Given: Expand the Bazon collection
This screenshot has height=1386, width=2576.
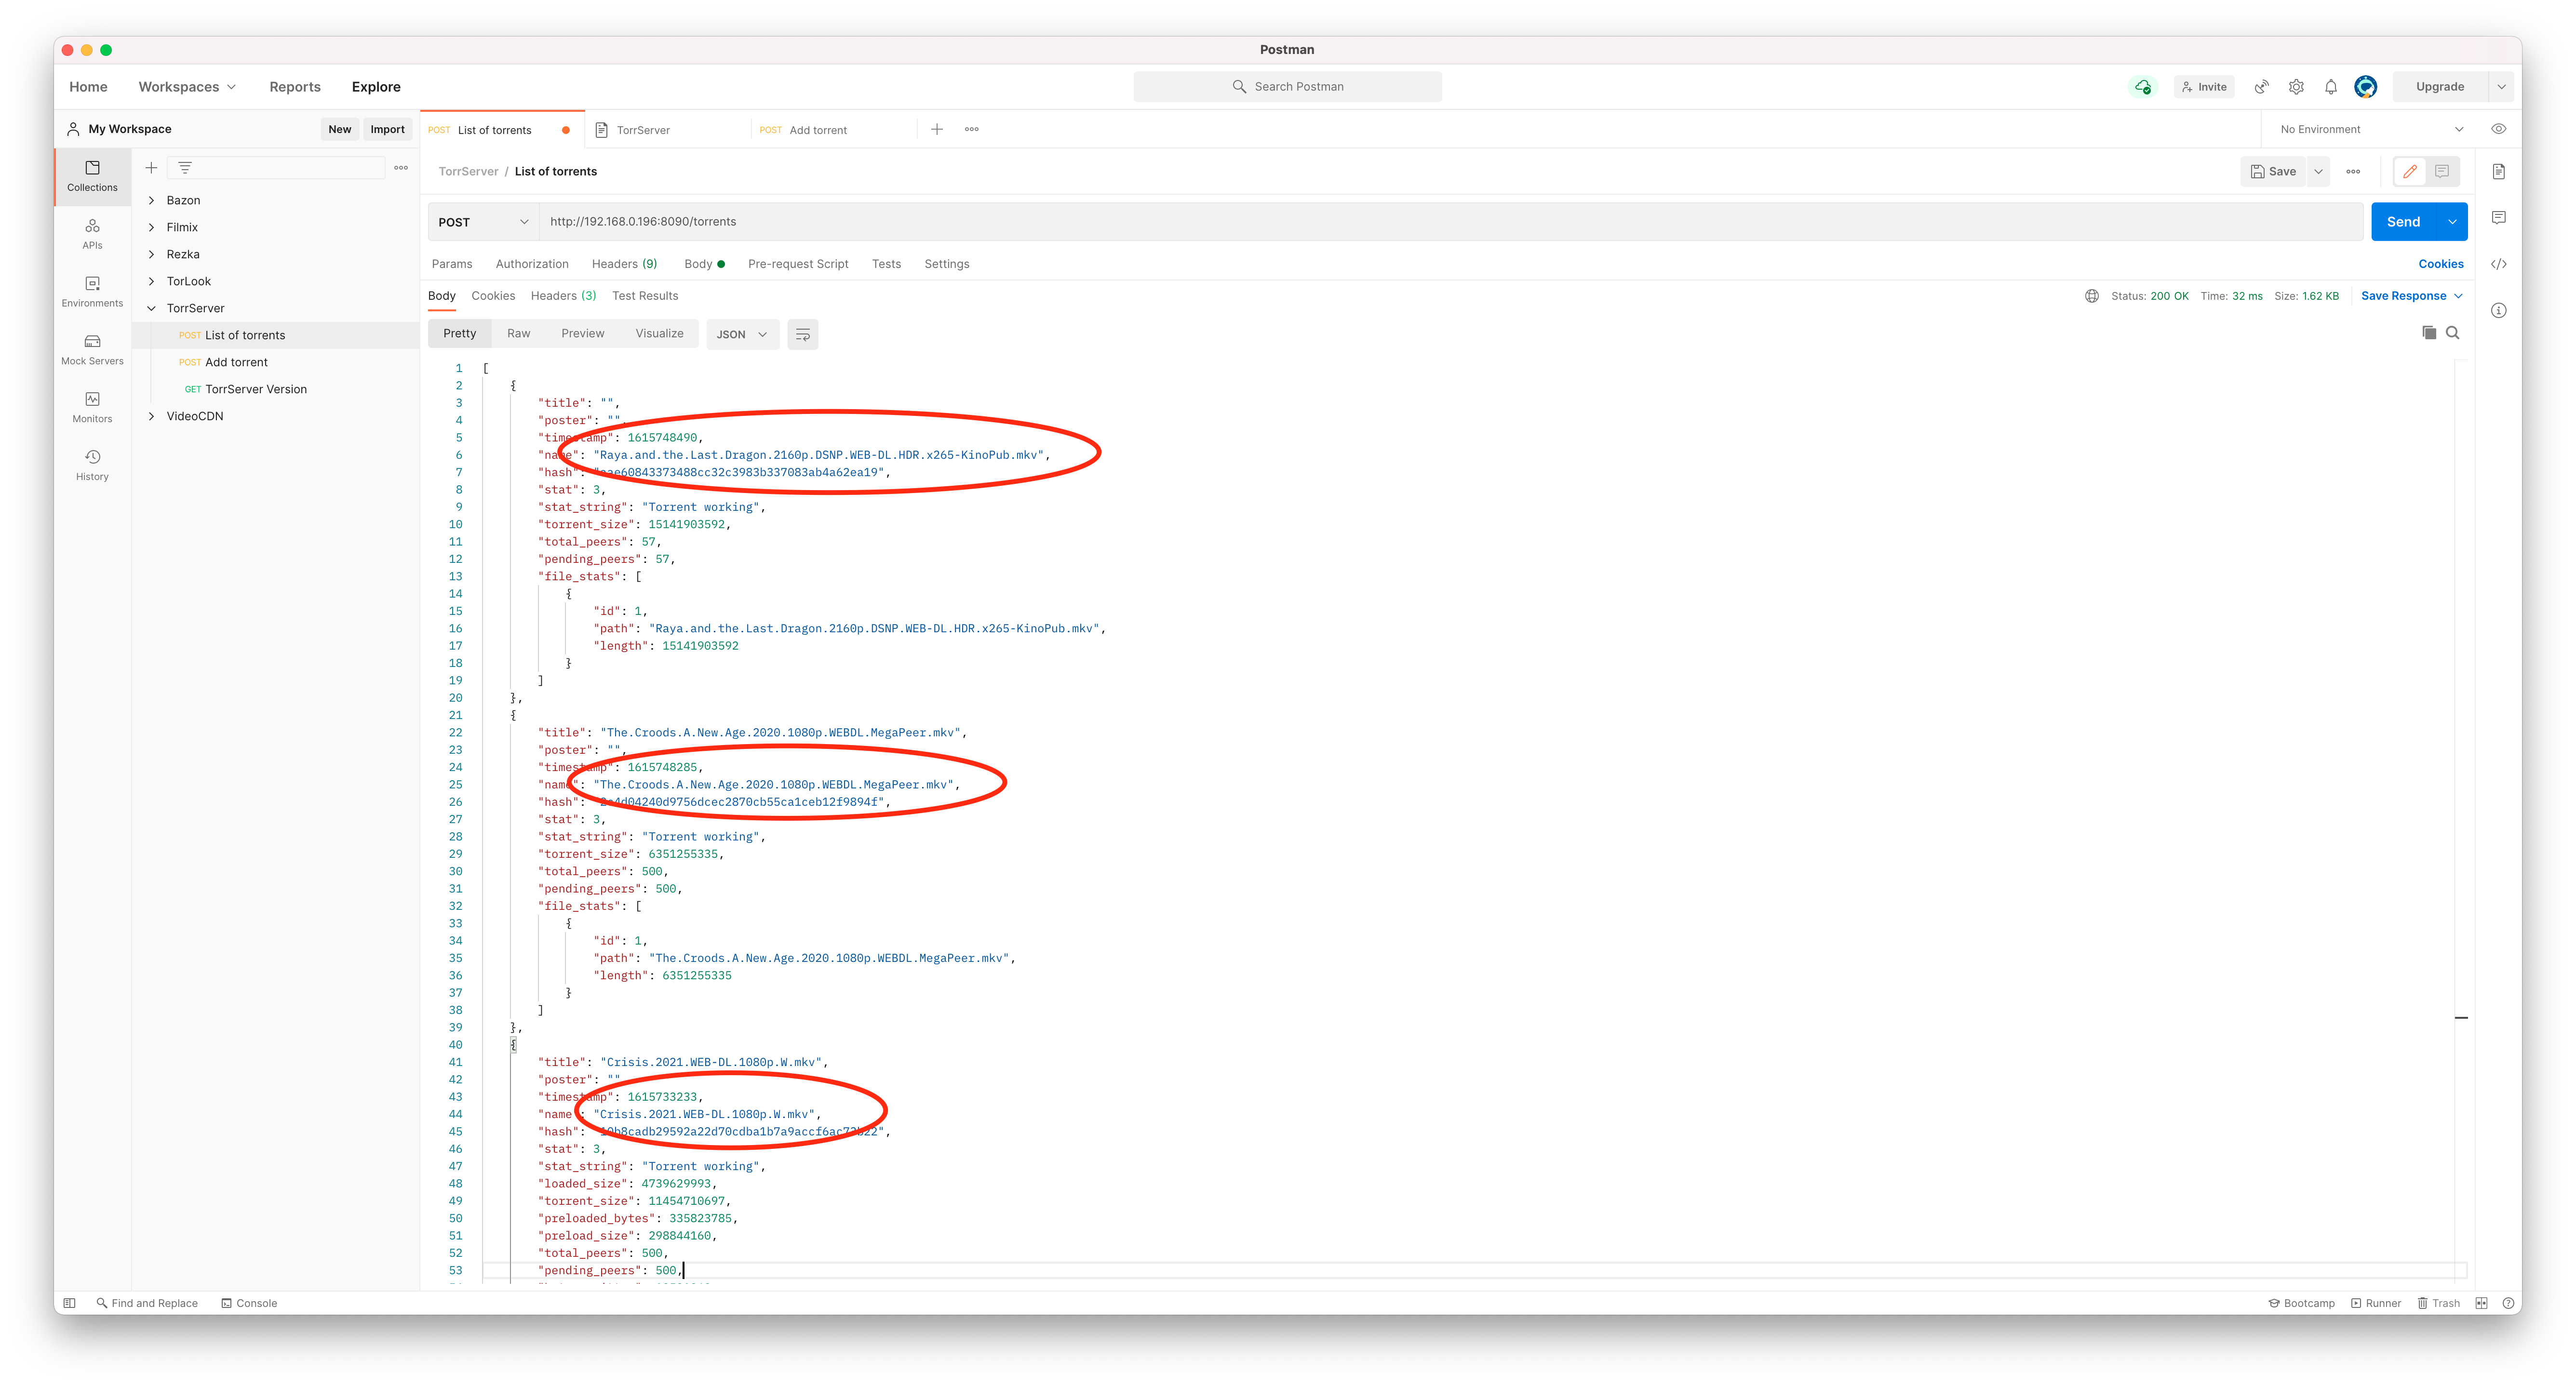Looking at the screenshot, I should 151,200.
